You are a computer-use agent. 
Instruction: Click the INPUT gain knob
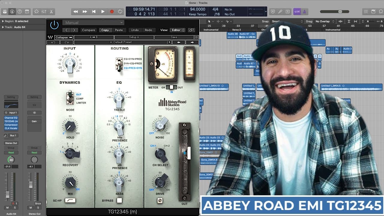click(x=70, y=64)
